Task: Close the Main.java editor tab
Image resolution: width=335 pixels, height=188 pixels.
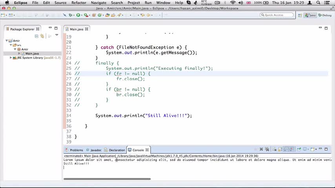Action: point(87,29)
